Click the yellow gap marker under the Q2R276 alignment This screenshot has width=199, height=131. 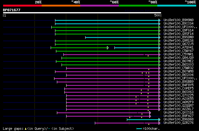coord(149,124)
